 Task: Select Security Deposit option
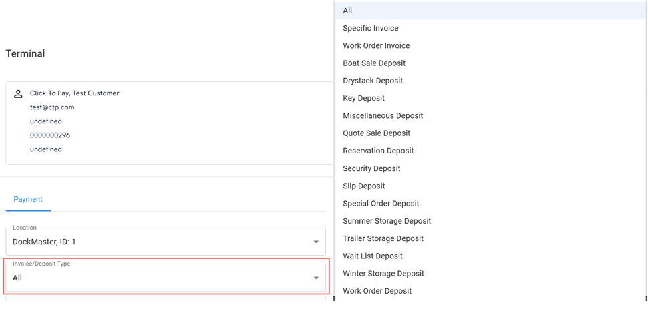pyautogui.click(x=492, y=168)
